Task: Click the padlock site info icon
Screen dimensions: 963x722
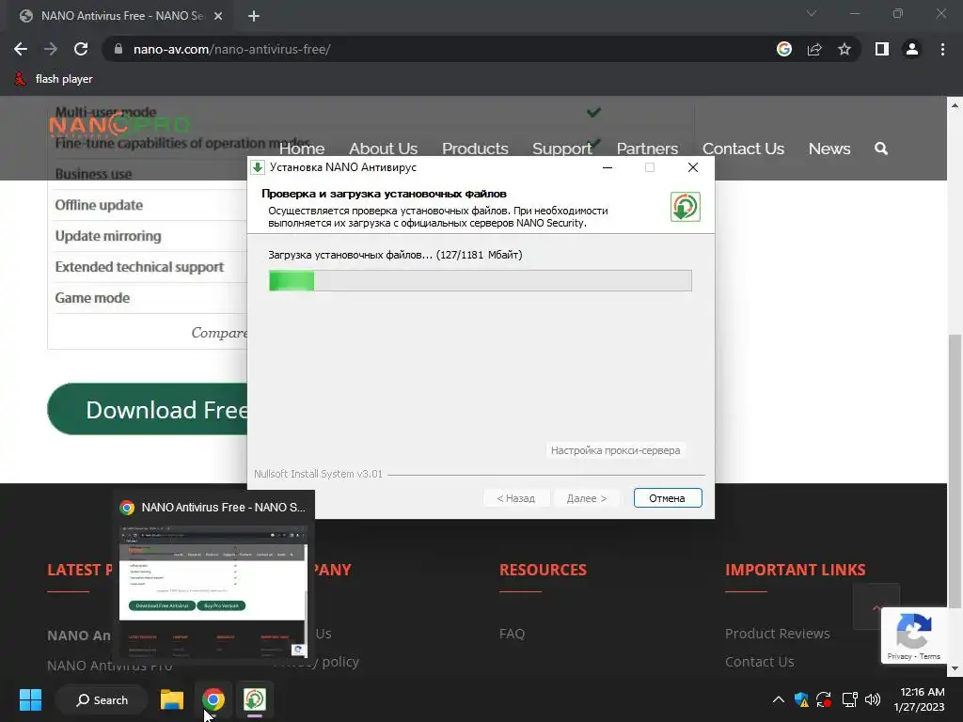Action: [118, 49]
